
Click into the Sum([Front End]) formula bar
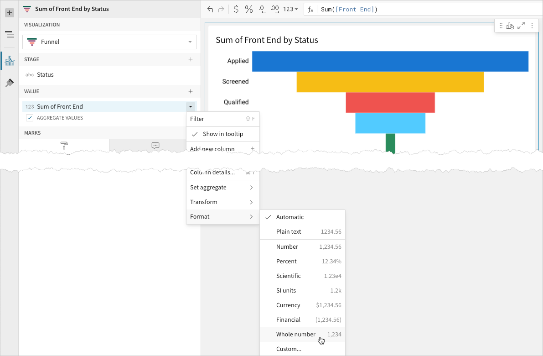click(x=429, y=10)
